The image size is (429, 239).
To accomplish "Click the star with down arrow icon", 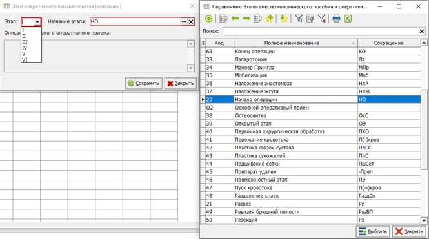I will (x=284, y=19).
